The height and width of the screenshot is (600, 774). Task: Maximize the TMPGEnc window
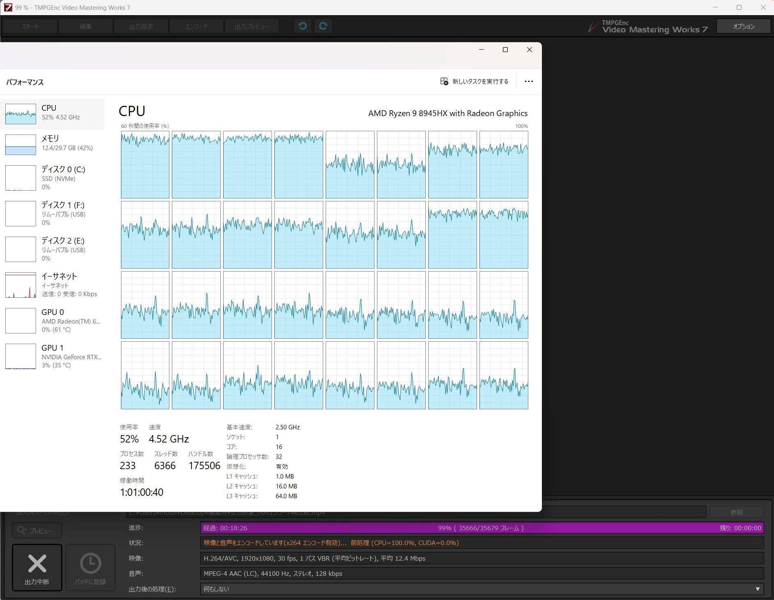(x=739, y=7)
